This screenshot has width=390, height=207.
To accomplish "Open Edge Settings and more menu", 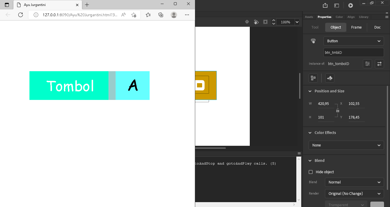I will 187,15.
